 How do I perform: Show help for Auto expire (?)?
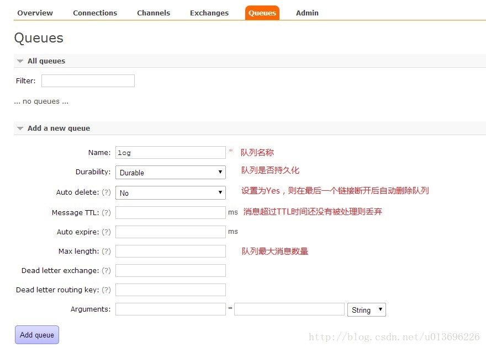[106, 232]
